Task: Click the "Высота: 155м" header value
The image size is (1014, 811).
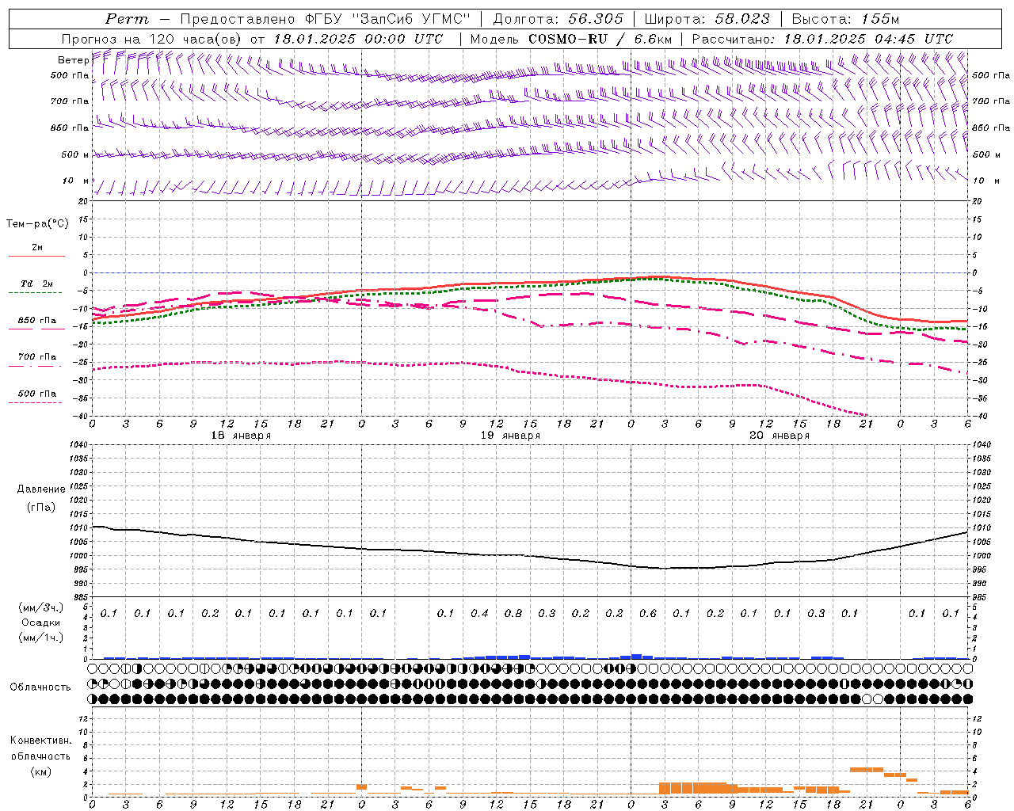Action: coord(845,19)
